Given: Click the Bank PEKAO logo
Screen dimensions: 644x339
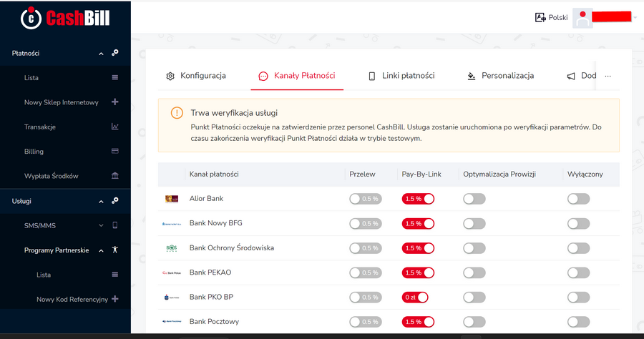Looking at the screenshot, I should [x=172, y=273].
